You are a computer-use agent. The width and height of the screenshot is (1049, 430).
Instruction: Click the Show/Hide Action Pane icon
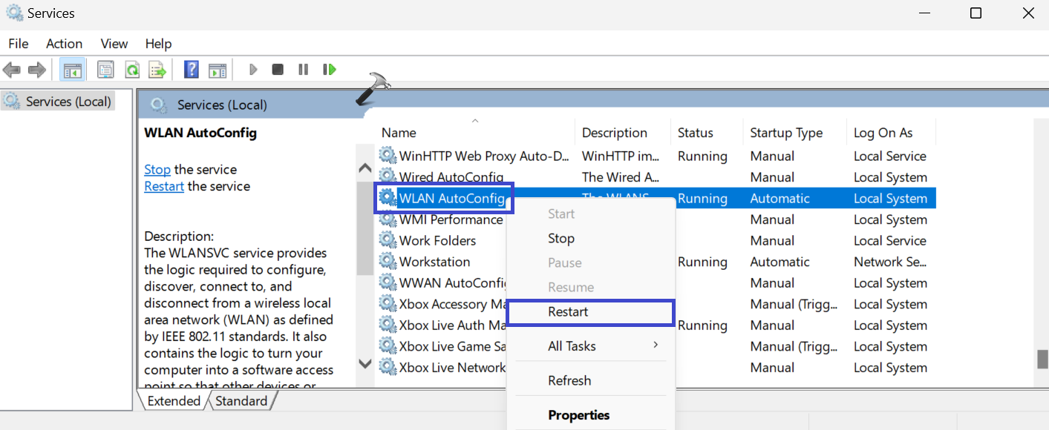[x=217, y=70]
